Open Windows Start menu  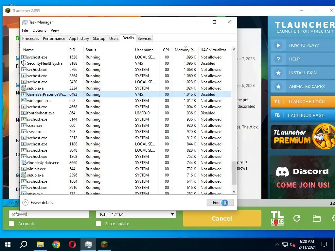click(8, 244)
